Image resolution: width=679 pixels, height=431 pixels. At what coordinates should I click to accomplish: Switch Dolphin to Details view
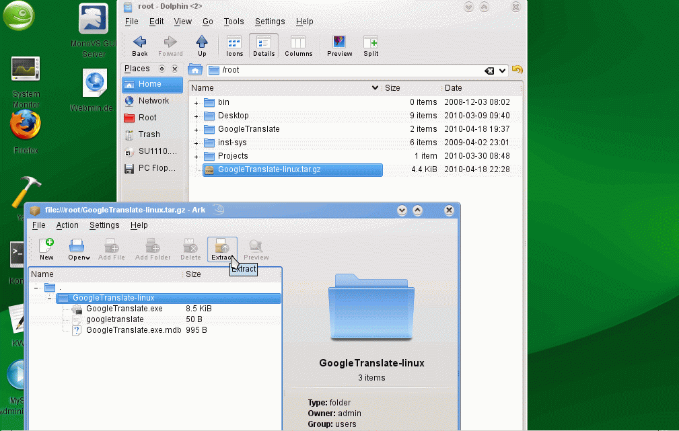point(264,46)
